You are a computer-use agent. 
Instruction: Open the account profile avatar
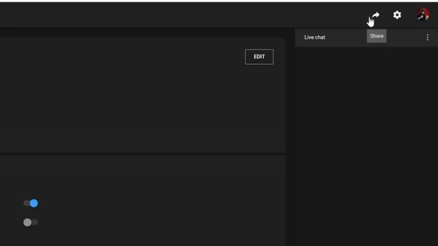pos(423,14)
